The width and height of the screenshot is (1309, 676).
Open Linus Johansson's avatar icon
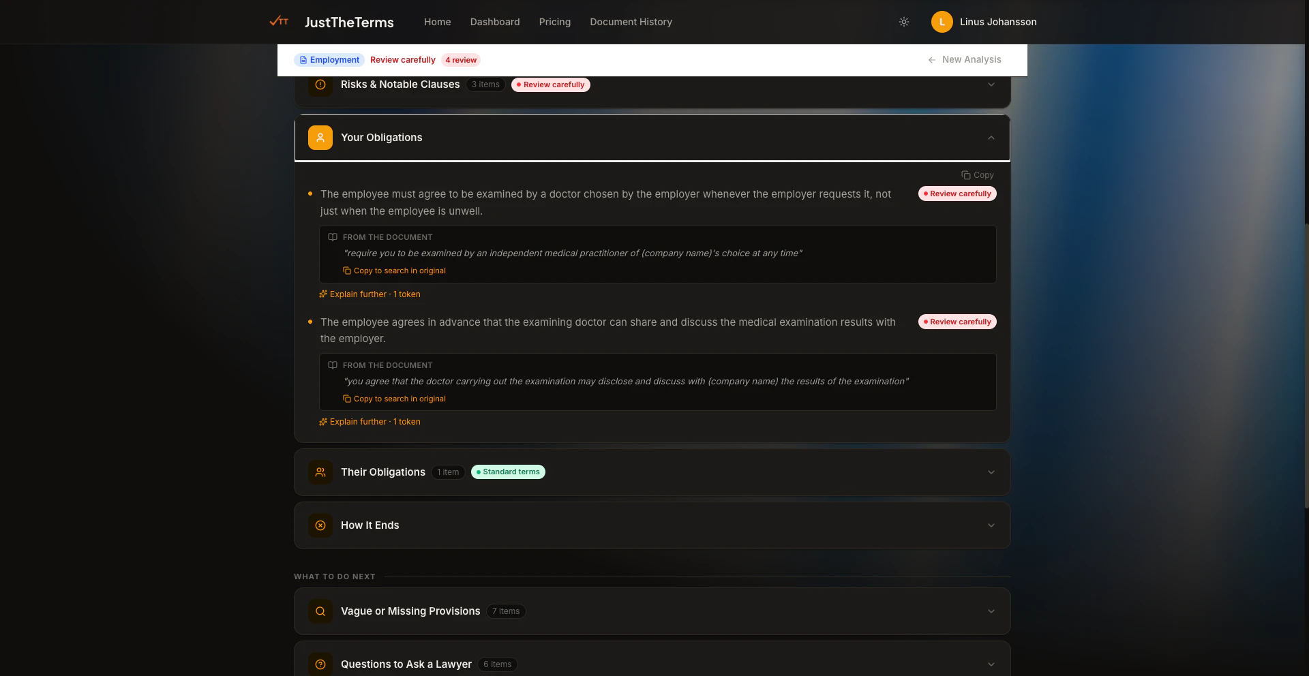(x=942, y=22)
